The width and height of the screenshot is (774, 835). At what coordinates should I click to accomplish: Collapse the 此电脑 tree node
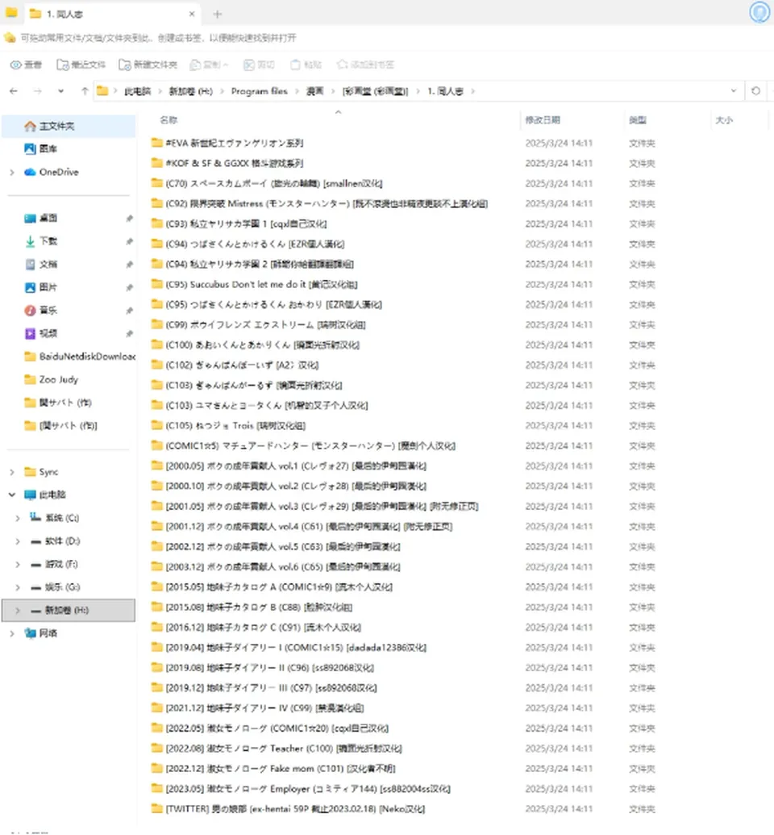(12, 495)
